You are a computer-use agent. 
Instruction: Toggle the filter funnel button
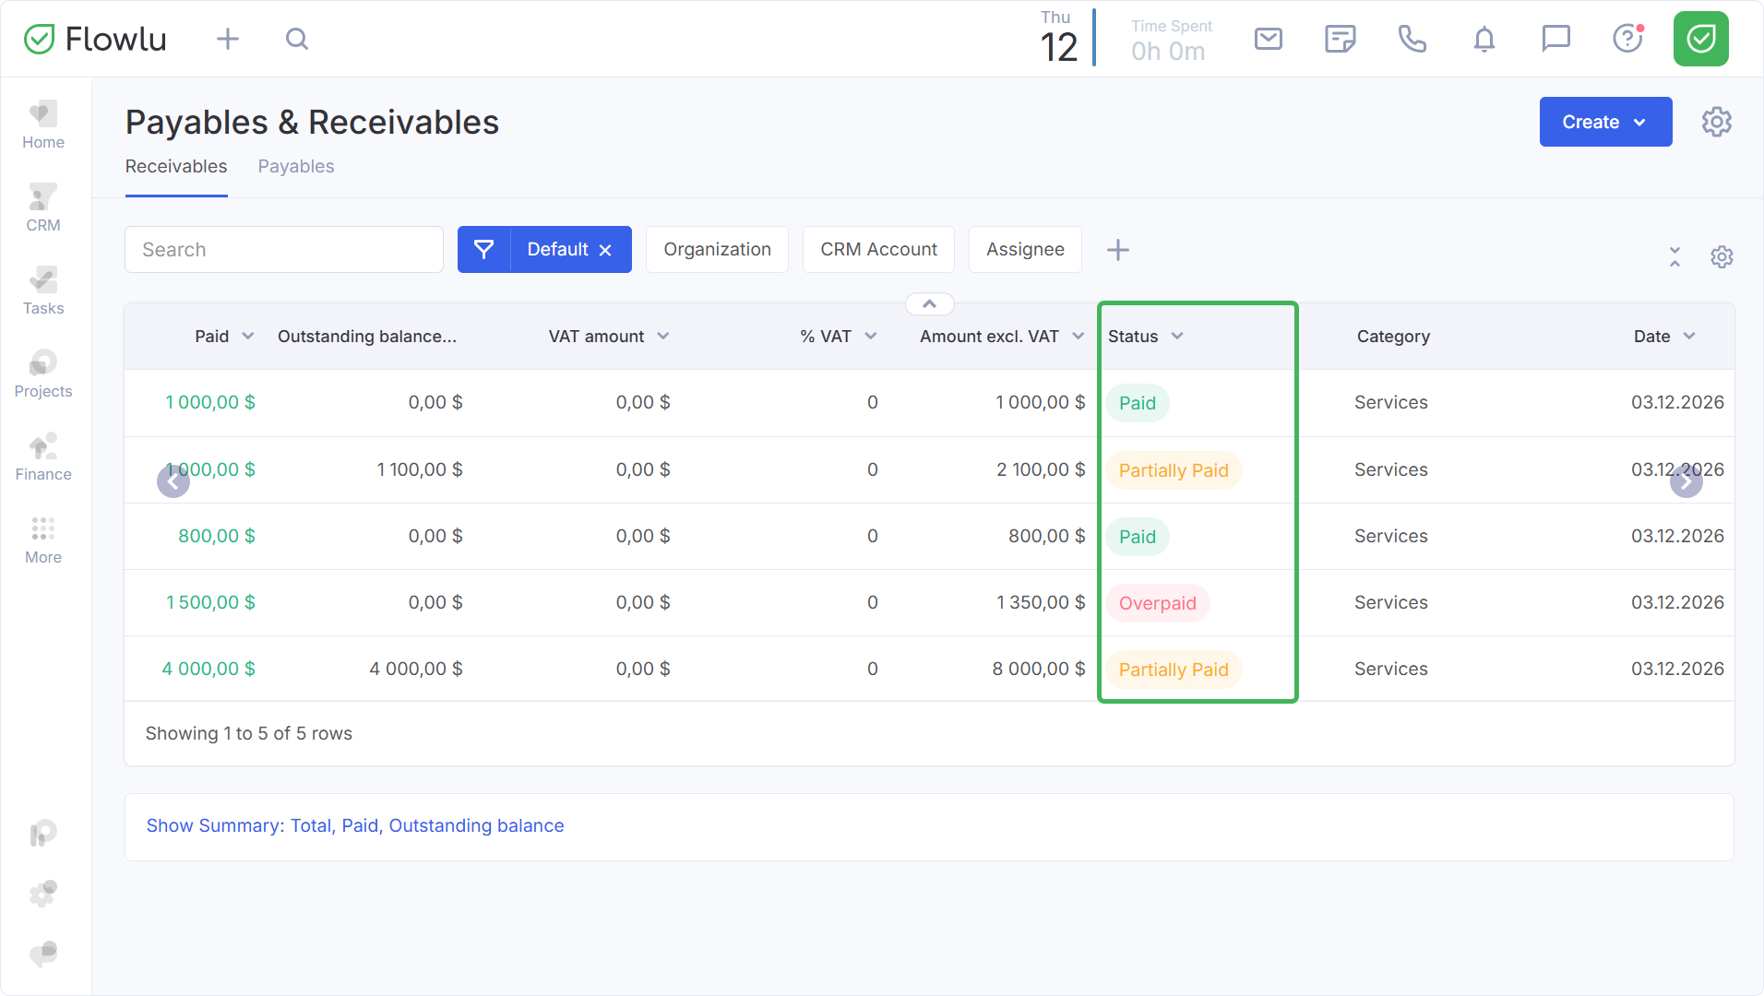click(x=483, y=249)
